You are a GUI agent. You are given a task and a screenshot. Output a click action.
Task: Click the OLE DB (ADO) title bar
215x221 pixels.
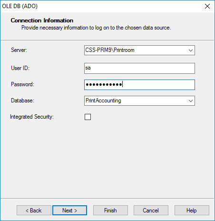pos(101,6)
